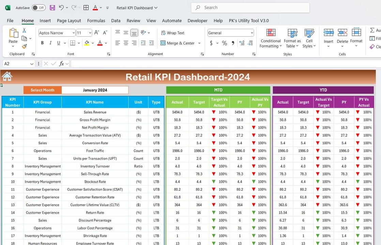Click the Merge & Center button
The width and height of the screenshot is (381, 245).
pos(178,43)
